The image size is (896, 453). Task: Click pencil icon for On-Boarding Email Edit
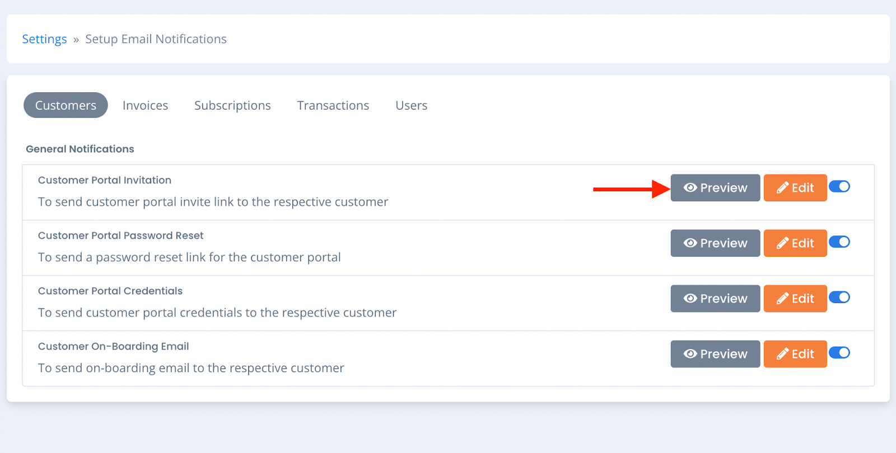pos(782,354)
